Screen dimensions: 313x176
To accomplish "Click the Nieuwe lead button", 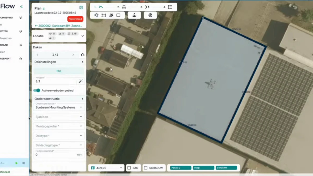I will [75, 19].
